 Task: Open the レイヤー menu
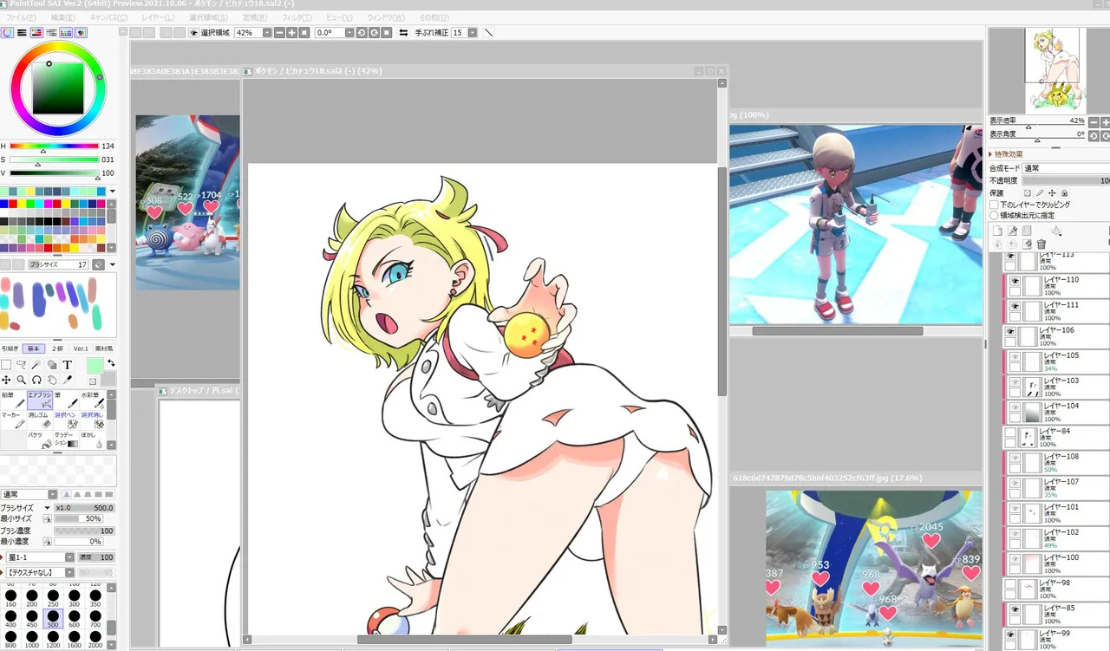tap(158, 17)
